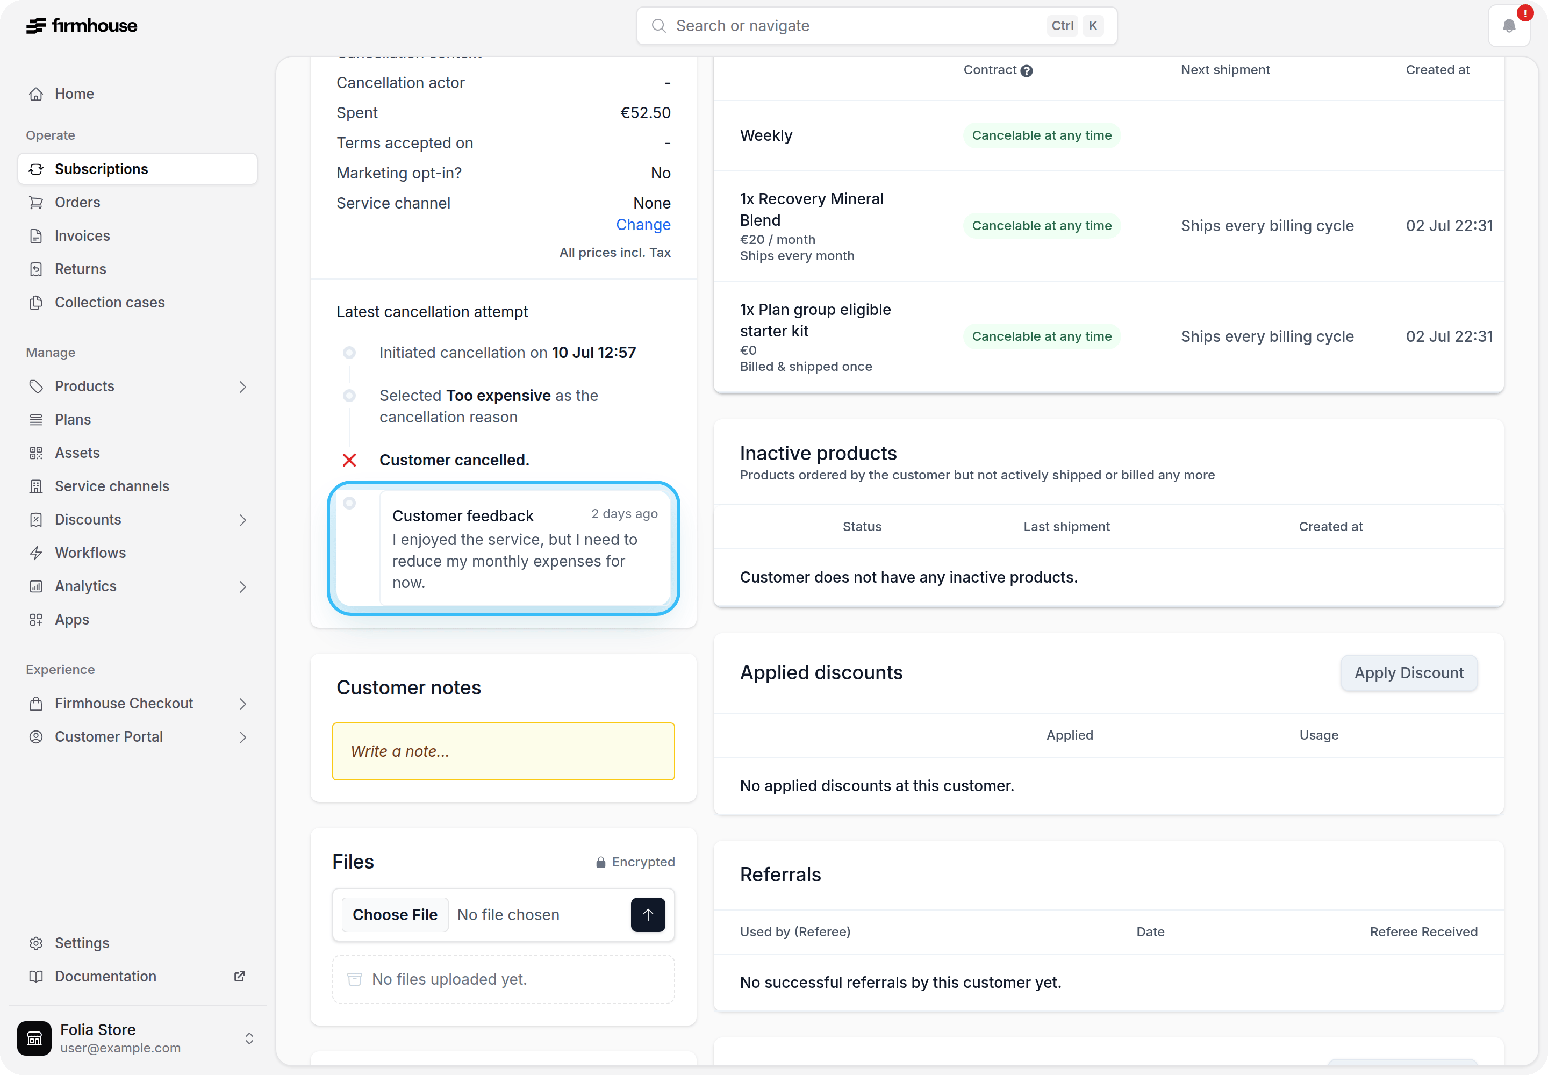Click the Workflows lightning icon

[x=37, y=553]
